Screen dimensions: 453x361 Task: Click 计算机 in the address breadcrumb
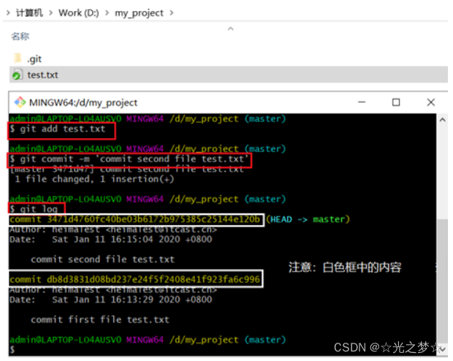click(29, 12)
